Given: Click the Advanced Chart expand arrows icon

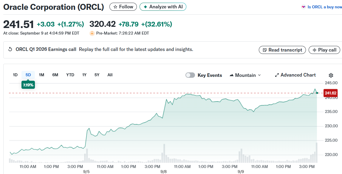Looking at the screenshot, I should click(277, 75).
